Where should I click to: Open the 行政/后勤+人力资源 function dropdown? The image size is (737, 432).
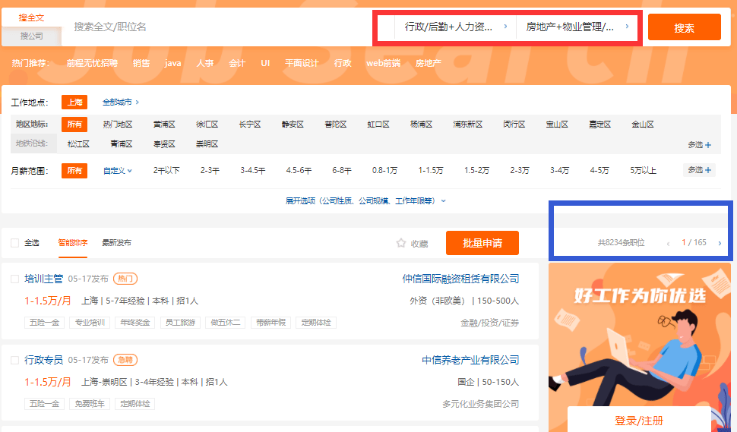pos(455,27)
